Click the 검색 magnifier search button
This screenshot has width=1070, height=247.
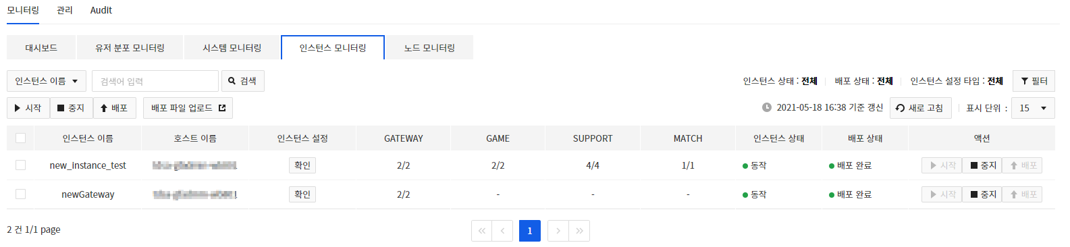click(x=243, y=81)
